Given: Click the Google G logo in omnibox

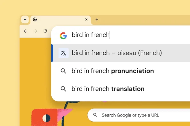Looking at the screenshot, I should (63, 35).
